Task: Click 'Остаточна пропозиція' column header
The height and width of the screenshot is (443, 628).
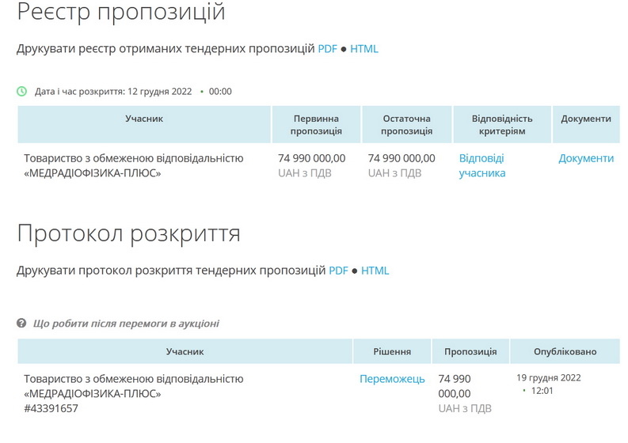Action: click(406, 125)
